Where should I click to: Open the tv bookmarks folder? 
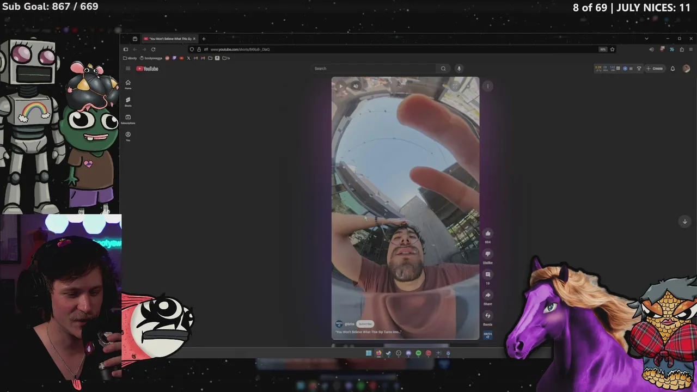click(x=227, y=58)
